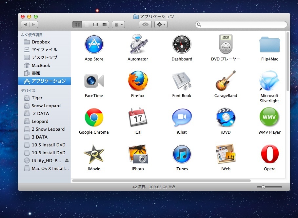Click the 42 項目、109.63 GB 空き status text

pyautogui.click(x=154, y=187)
